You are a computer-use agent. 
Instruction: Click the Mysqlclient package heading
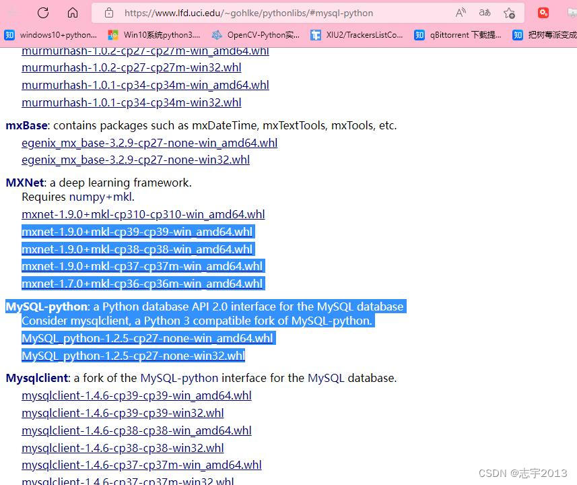pyautogui.click(x=37, y=378)
